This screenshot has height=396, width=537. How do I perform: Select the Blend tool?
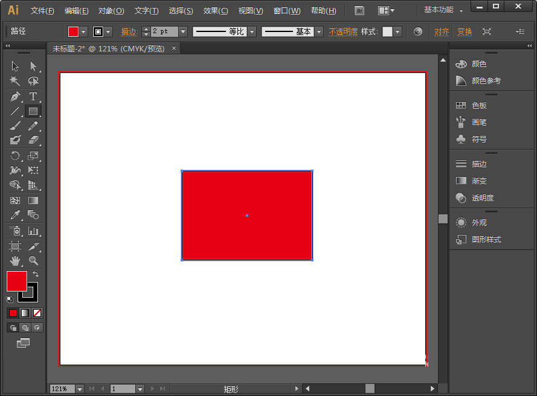coord(33,215)
